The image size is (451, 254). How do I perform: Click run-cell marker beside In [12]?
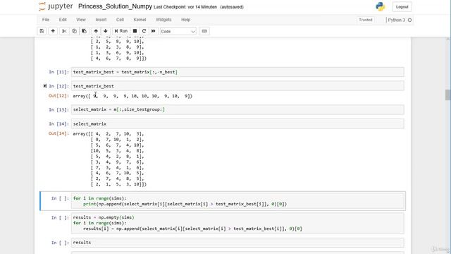45,86
